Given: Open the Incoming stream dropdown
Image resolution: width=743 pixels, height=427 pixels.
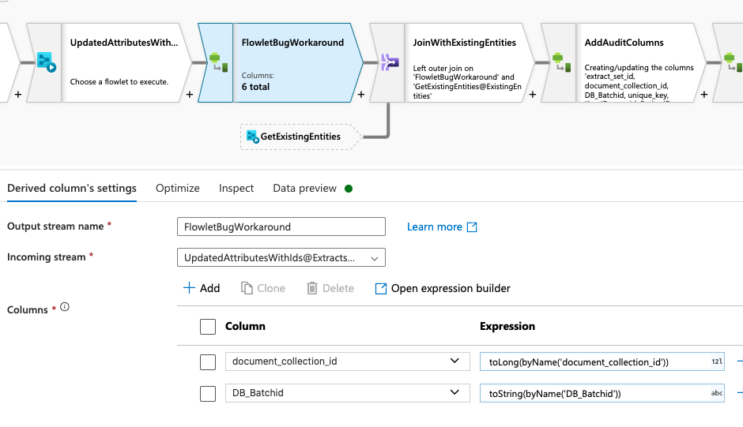Looking at the screenshot, I should pos(281,257).
